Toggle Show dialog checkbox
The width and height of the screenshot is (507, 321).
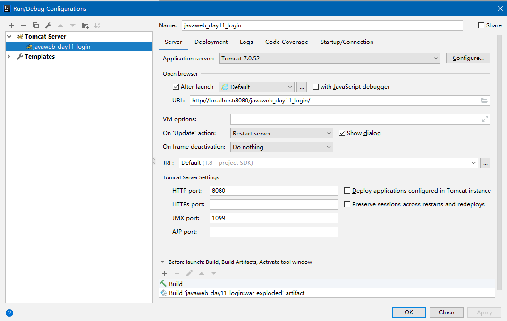click(x=342, y=133)
